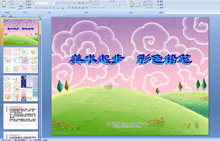
Task: Toggle Italic formatting
Action: (40, 8)
